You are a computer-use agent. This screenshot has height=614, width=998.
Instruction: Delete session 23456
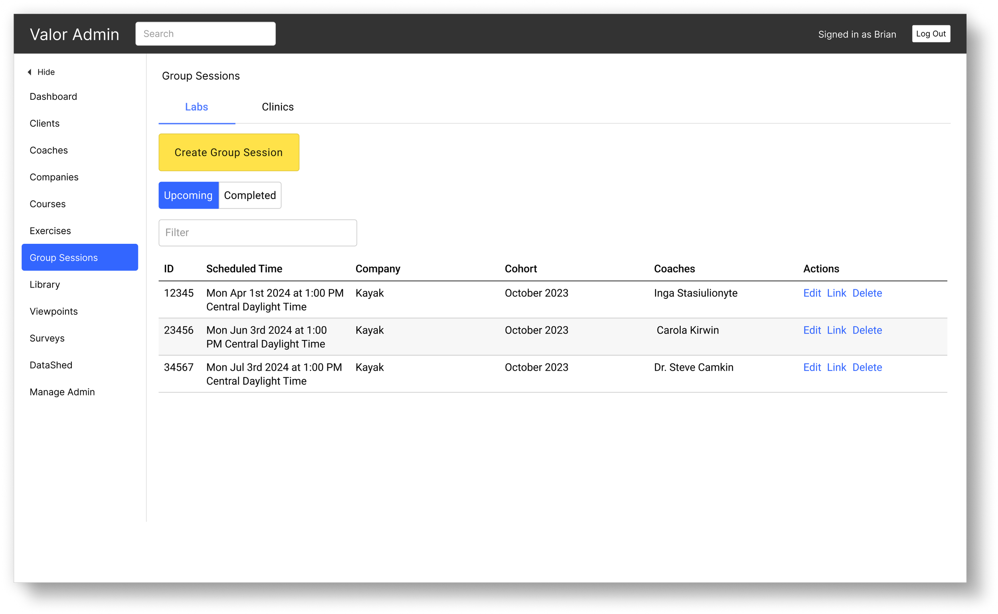[867, 330]
